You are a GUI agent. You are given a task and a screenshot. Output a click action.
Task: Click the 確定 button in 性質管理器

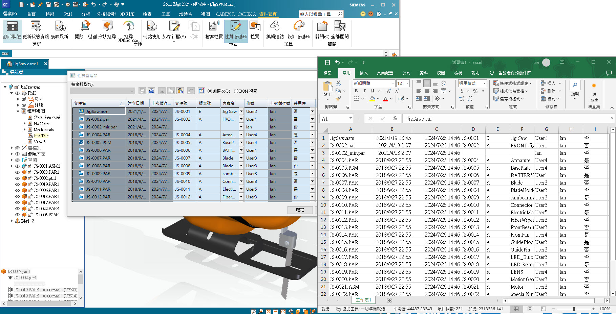[300, 210]
